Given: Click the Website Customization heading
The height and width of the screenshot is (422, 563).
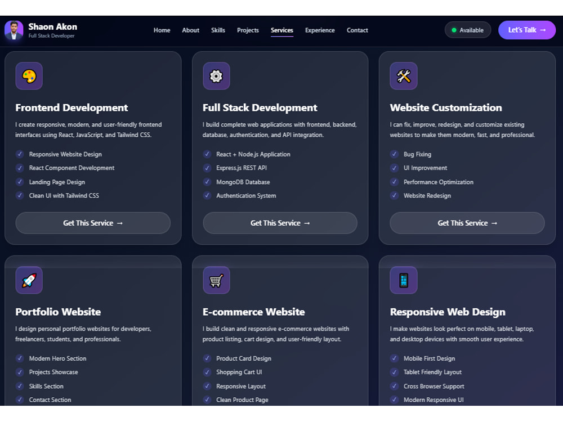Looking at the screenshot, I should [446, 107].
